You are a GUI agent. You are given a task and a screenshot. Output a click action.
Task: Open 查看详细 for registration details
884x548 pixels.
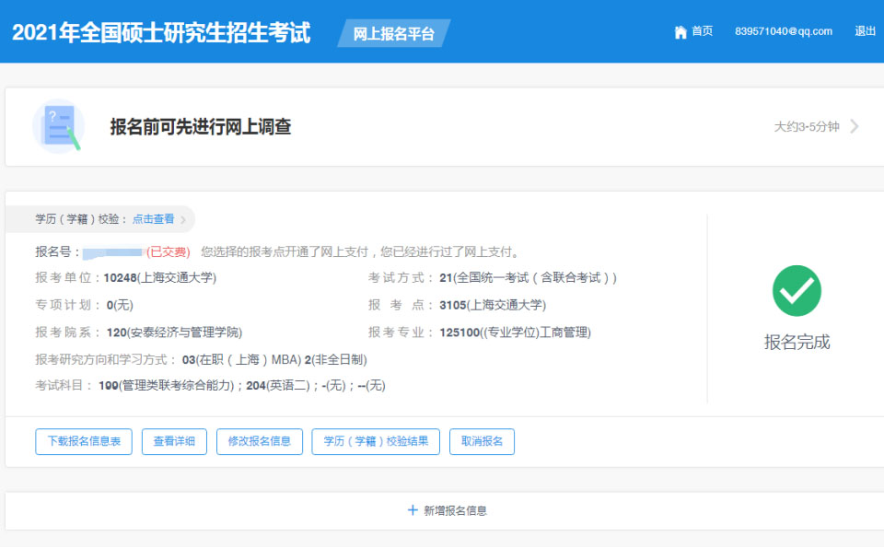pyautogui.click(x=174, y=442)
